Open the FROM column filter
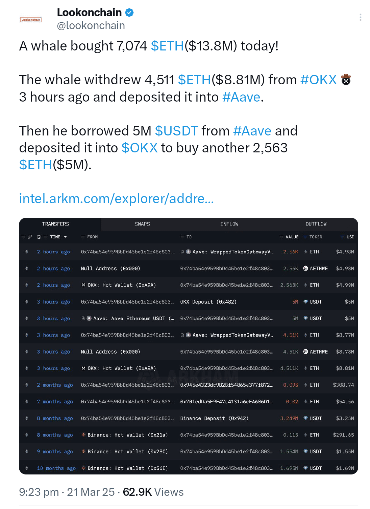 click(82, 237)
